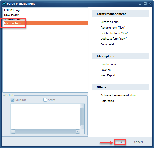Select the Support ENG form

(x=13, y=19)
